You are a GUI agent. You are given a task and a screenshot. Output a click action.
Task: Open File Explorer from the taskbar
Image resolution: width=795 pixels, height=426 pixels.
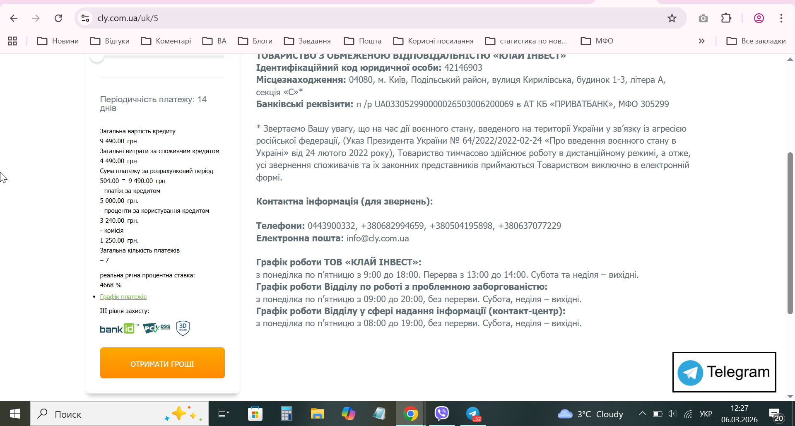click(317, 414)
